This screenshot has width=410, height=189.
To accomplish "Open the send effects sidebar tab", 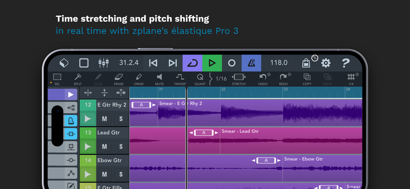I will click(71, 147).
